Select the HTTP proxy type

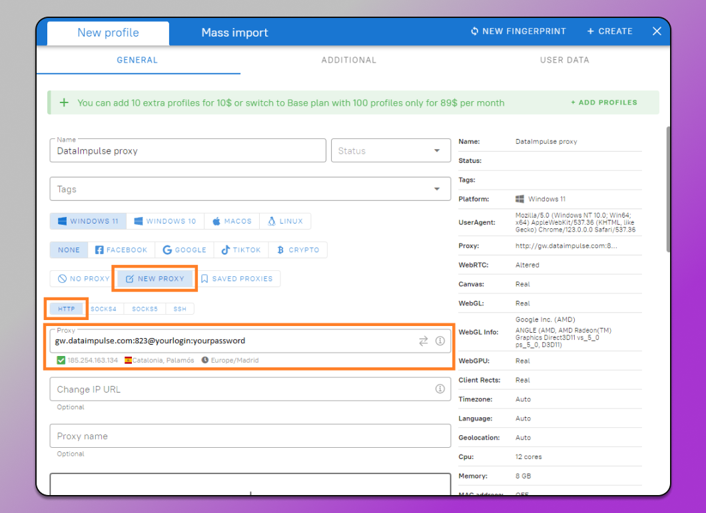[66, 309]
